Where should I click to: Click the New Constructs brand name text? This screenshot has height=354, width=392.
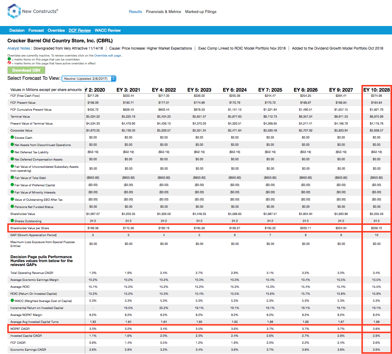[40, 11]
